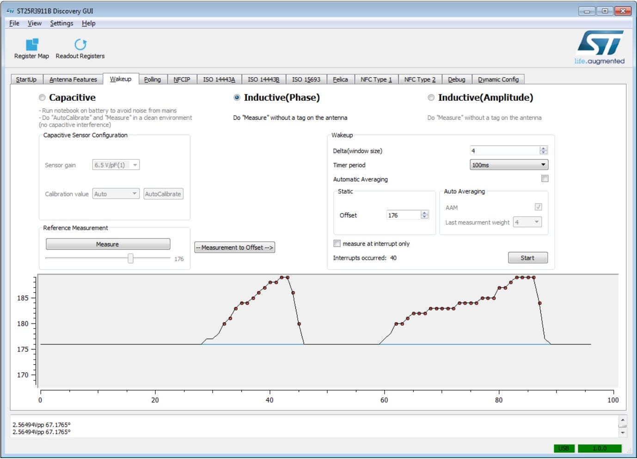Toggle measure at interrupt only checkbox
This screenshot has width=637, height=459.
pyautogui.click(x=337, y=244)
